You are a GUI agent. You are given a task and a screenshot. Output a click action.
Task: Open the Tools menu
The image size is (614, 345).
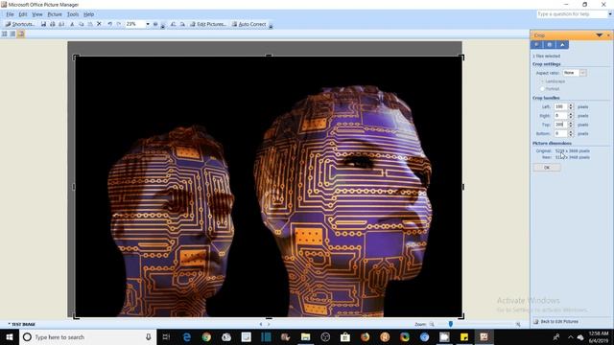(x=73, y=14)
